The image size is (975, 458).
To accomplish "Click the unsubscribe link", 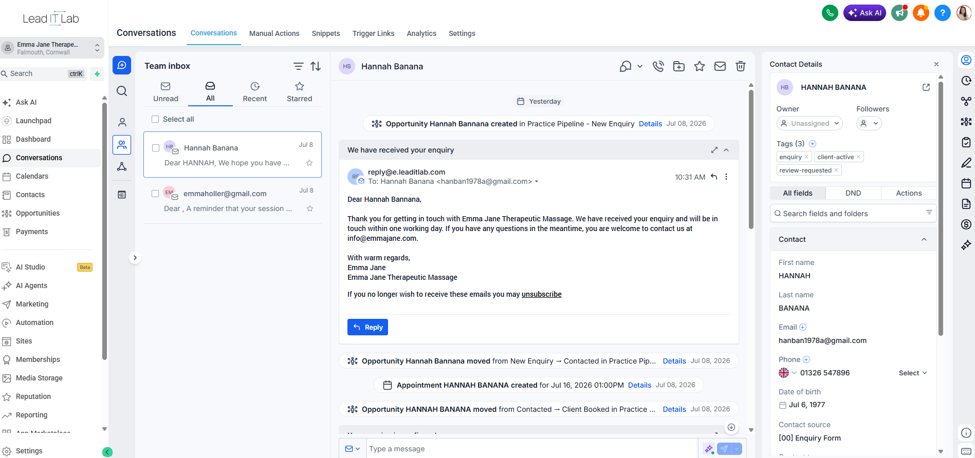I will coord(541,294).
